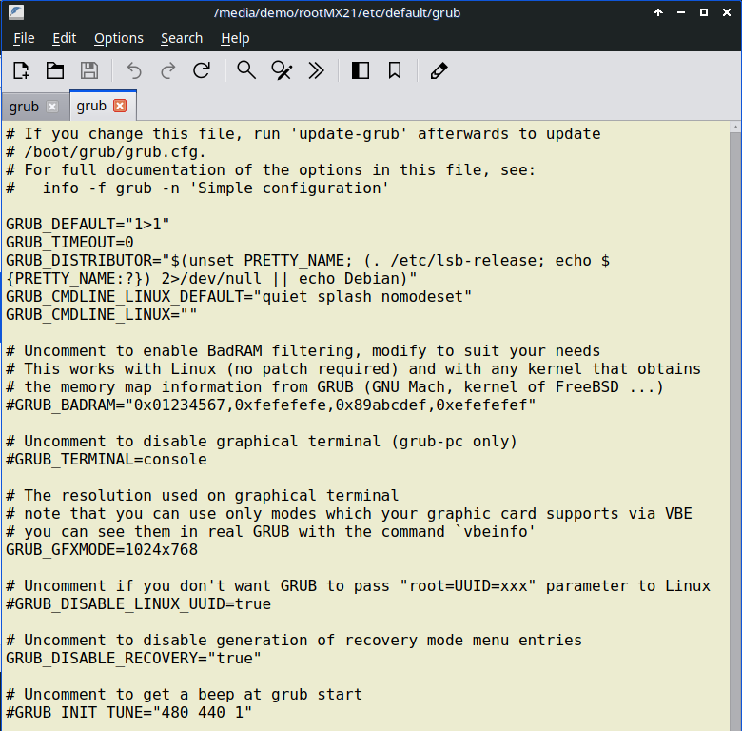The image size is (742, 731).
Task: Switch to the first grub tab
Action: pyautogui.click(x=24, y=107)
